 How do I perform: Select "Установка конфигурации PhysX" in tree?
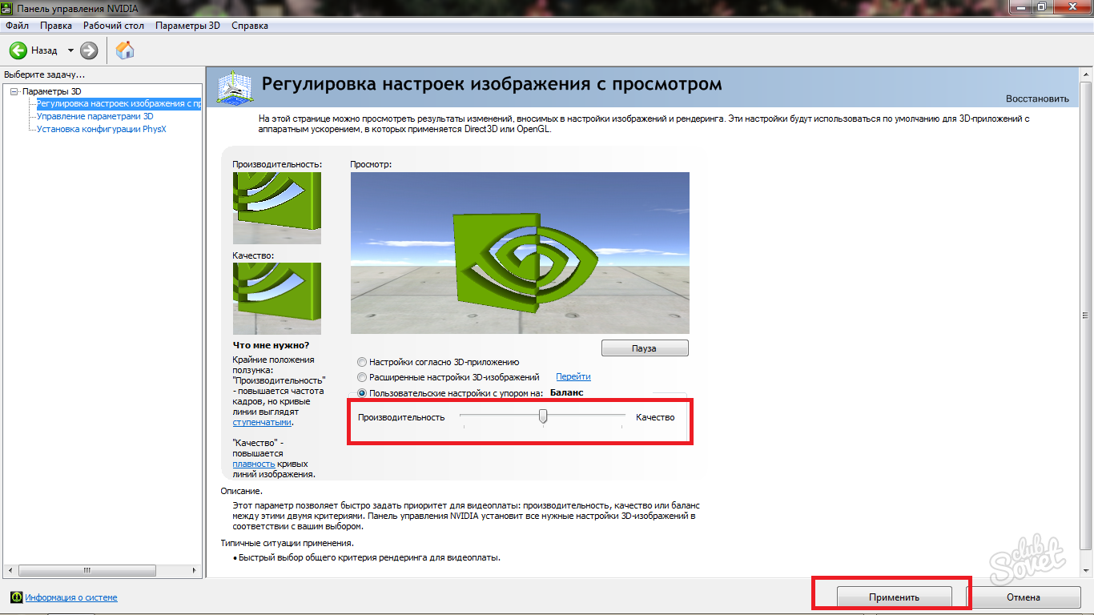tap(101, 129)
